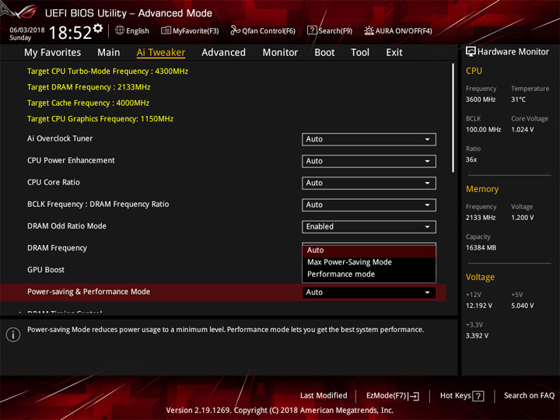Select the Ai Tweaker tab
The width and height of the screenshot is (560, 420).
click(x=161, y=53)
